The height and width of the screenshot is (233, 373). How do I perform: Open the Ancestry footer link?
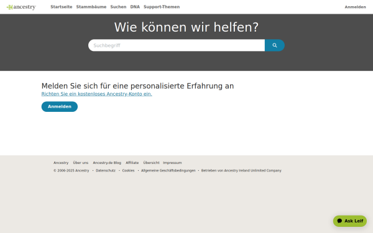click(x=61, y=163)
